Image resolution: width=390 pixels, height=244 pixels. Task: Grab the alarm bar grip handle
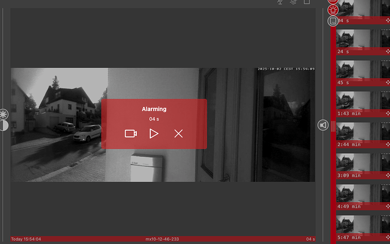(333, 126)
